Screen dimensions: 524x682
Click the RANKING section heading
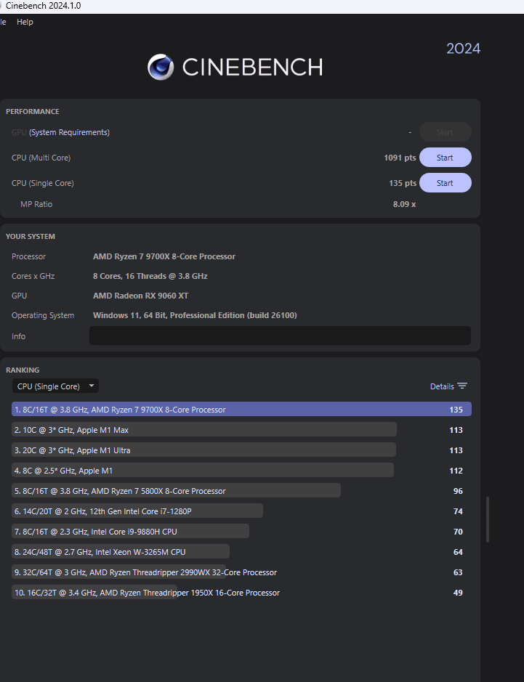point(23,370)
